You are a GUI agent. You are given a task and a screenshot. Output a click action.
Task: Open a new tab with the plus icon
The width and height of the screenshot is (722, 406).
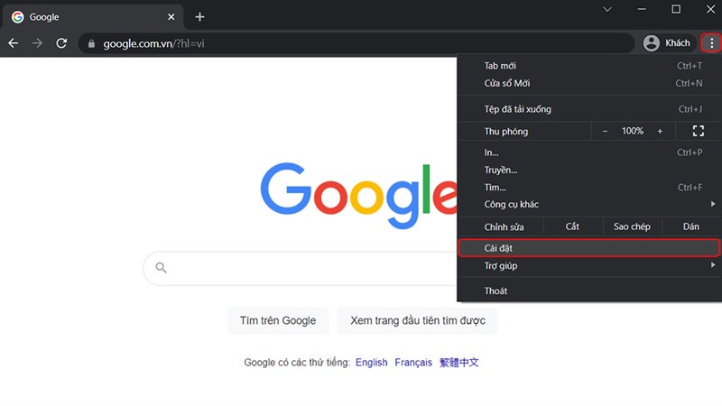click(x=199, y=17)
